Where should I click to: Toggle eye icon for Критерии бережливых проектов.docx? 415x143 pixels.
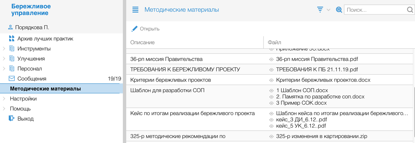click(272, 80)
